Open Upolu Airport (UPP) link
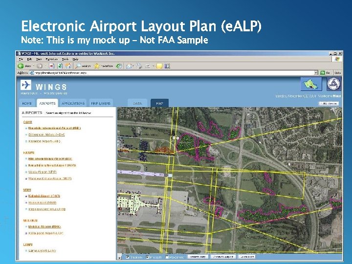The width and height of the screenshot is (352, 264). pos(43,172)
